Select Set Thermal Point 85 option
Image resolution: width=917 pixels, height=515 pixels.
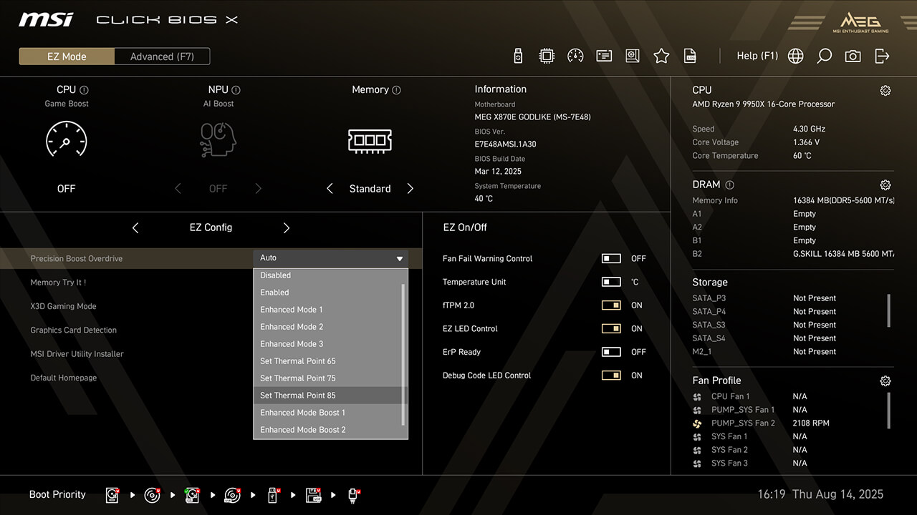(x=298, y=396)
